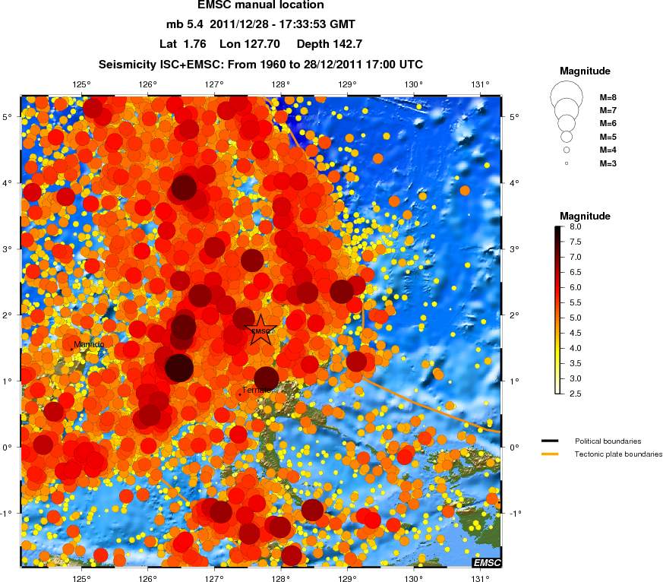Click the 6.0 color scale value
663x582 pixels.
(576, 288)
